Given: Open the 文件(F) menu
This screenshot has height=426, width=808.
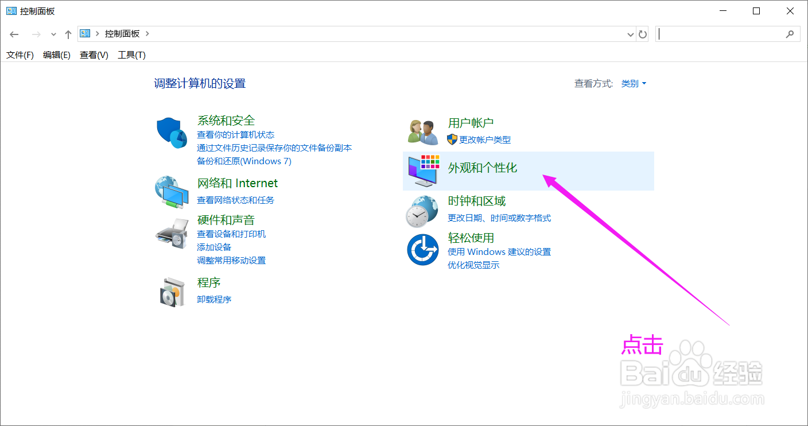Looking at the screenshot, I should coord(20,55).
